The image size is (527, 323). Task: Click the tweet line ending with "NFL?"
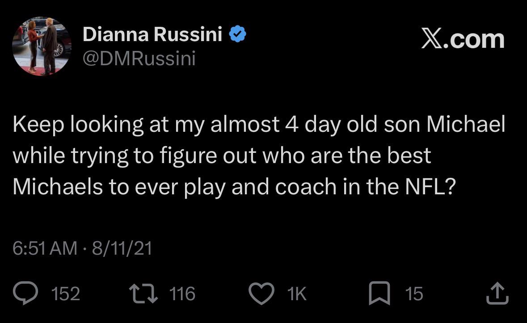234,187
